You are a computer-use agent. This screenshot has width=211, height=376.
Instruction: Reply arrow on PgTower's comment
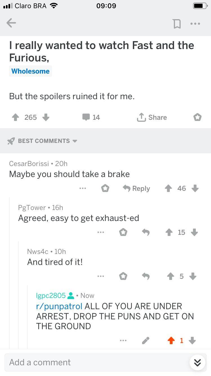[x=145, y=233]
